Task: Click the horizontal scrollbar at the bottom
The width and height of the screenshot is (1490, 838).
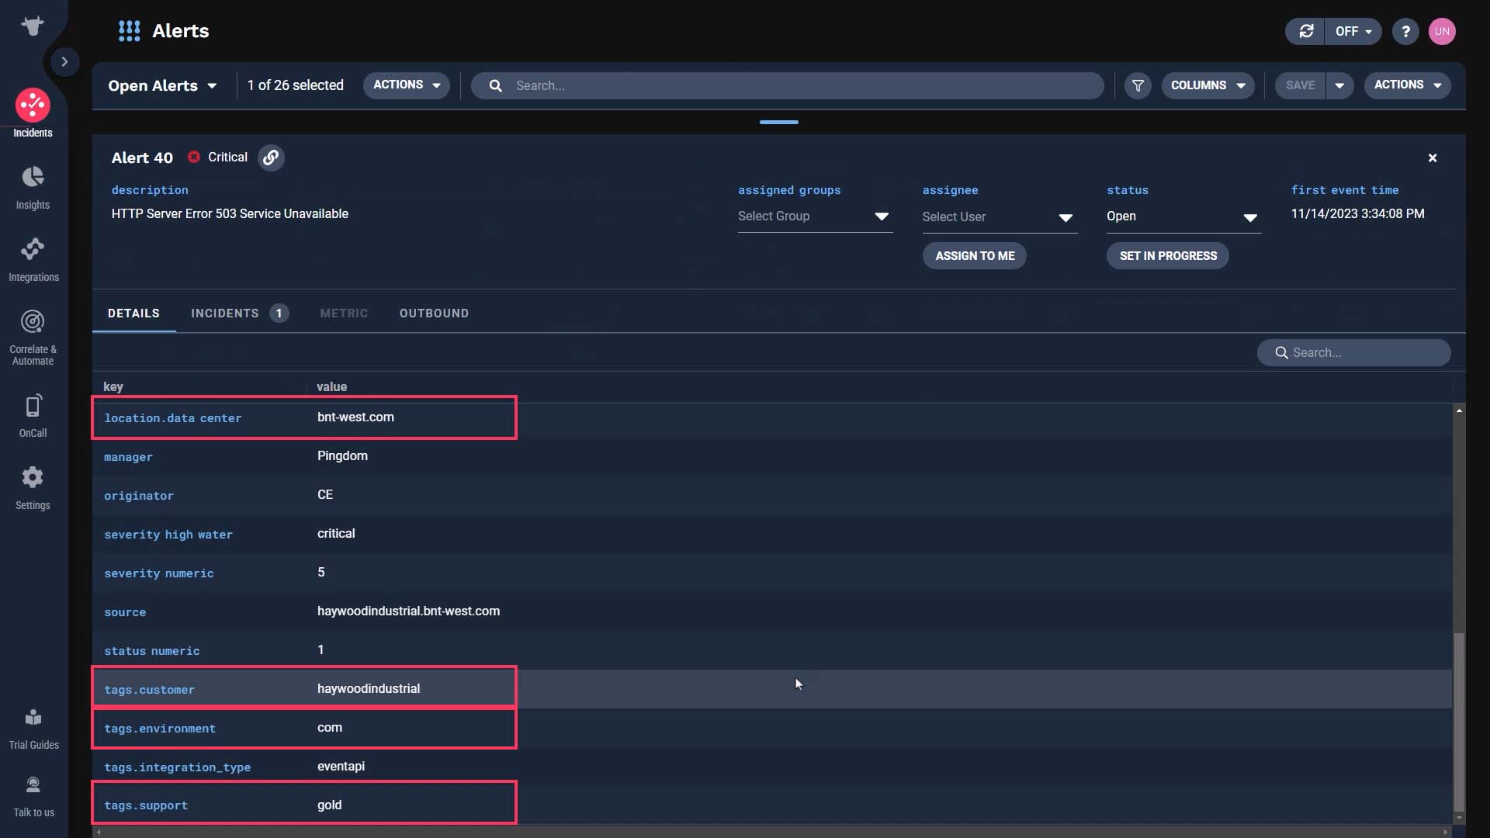Action: pos(771,832)
